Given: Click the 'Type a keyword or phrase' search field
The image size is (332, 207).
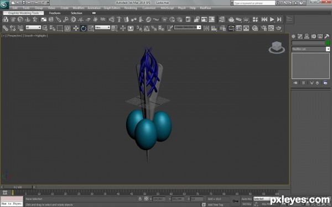Looking at the screenshot, I should click(x=255, y=3).
